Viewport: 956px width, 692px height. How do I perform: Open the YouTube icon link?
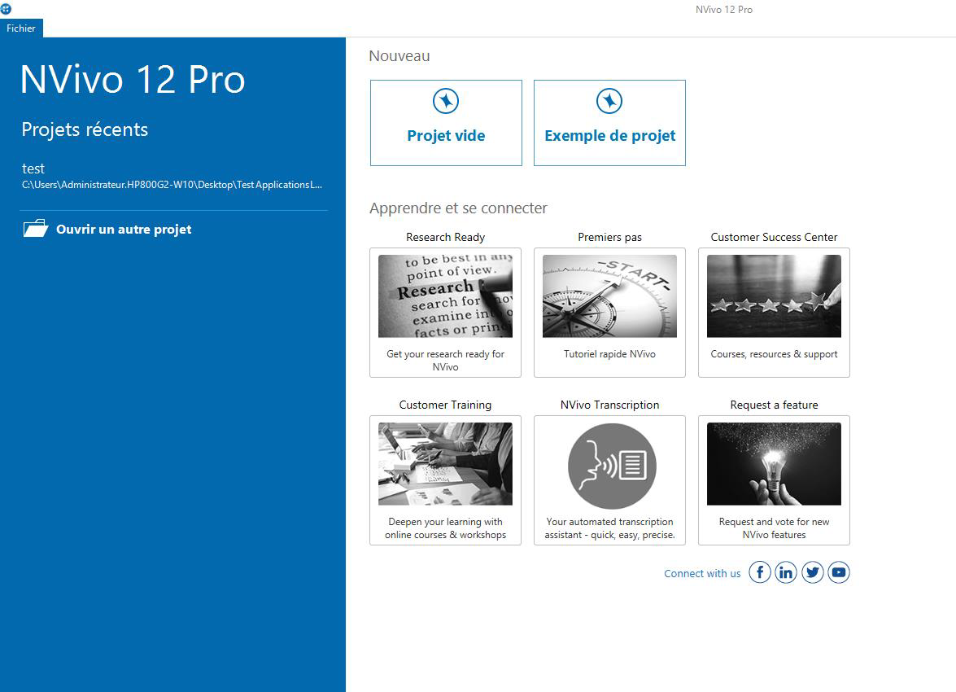[x=839, y=572]
